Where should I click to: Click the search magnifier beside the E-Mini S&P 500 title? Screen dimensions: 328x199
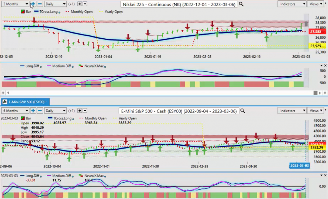(x=242, y=111)
